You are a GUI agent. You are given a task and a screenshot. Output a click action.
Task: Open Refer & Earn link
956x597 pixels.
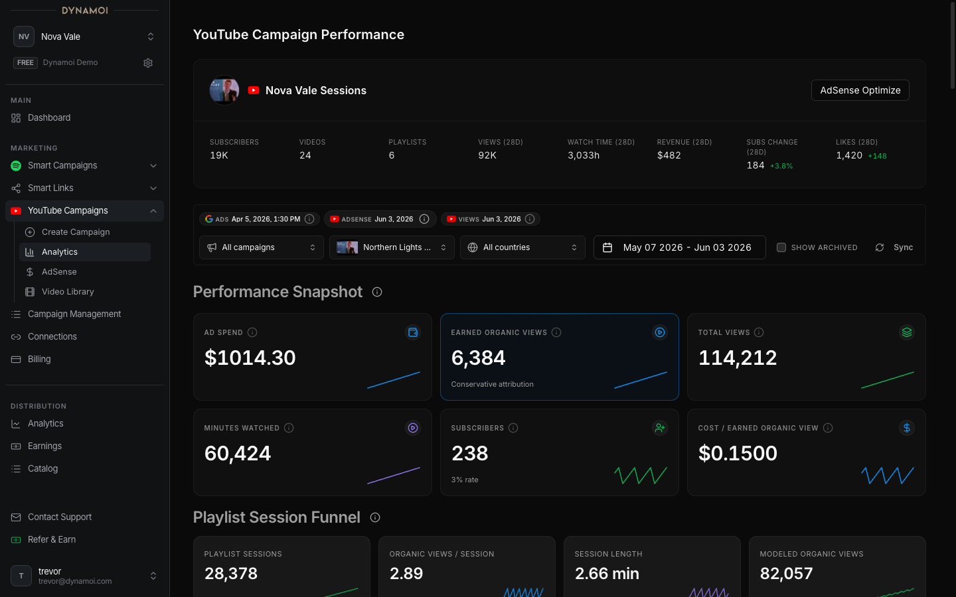[85, 540]
